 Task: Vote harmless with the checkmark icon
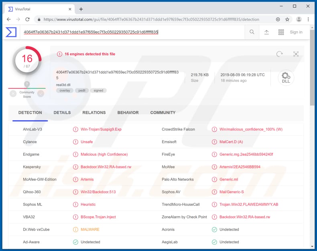point(41,93)
